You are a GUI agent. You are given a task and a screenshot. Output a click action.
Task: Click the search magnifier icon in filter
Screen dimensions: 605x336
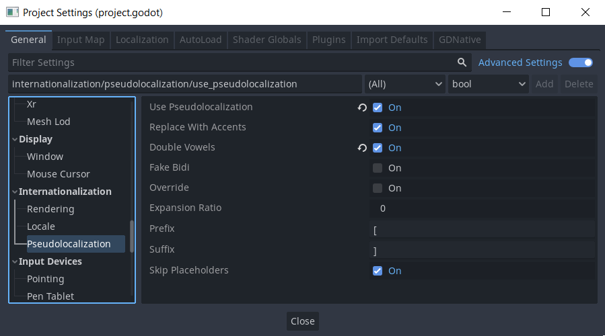(x=462, y=62)
